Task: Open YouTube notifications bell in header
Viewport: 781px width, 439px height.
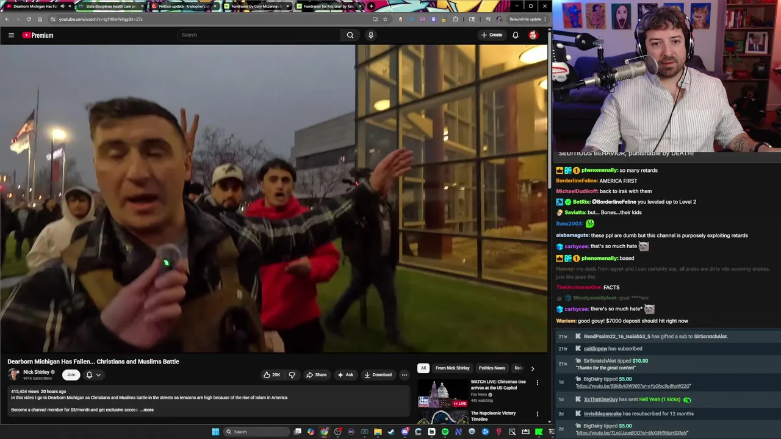Action: pos(516,35)
